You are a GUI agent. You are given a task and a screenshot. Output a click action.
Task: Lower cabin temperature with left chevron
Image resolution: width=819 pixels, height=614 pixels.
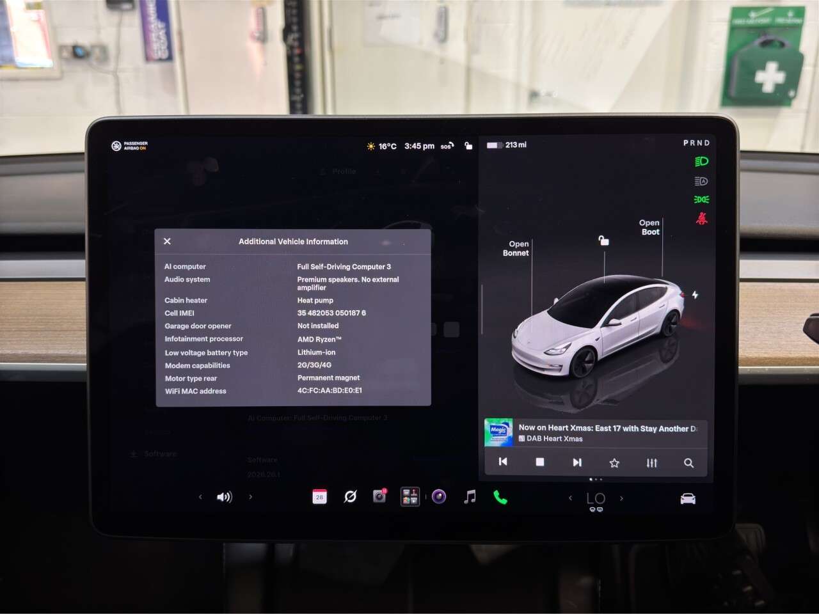[570, 498]
